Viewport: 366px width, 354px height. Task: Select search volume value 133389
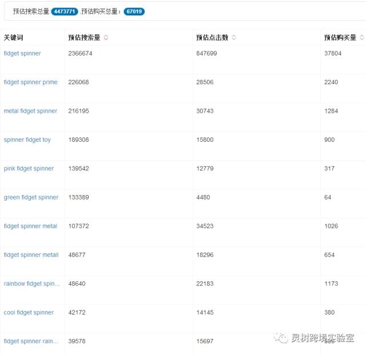pyautogui.click(x=79, y=197)
